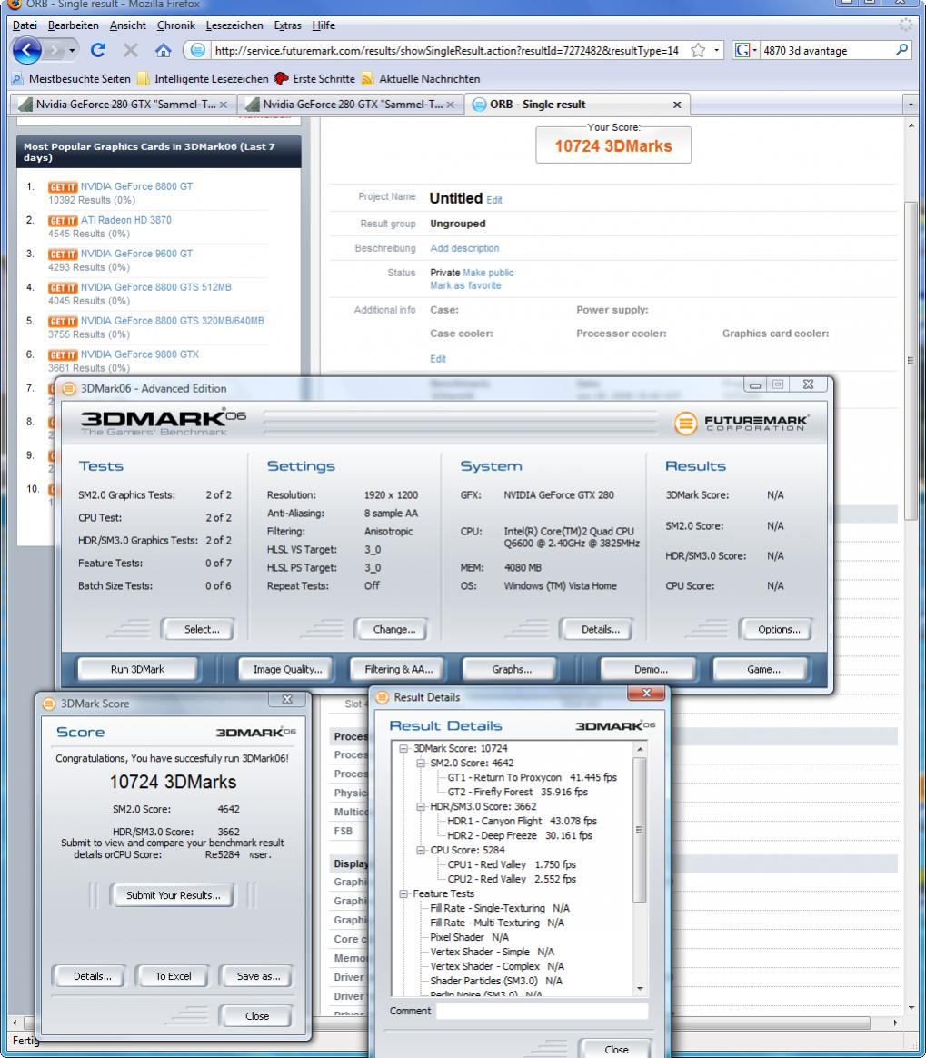
Task: Collapse the 3DMark Score: 10724 tree node
Action: (x=403, y=748)
